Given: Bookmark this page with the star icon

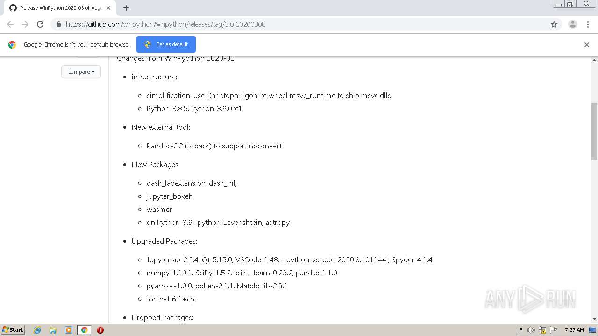Looking at the screenshot, I should point(554,24).
